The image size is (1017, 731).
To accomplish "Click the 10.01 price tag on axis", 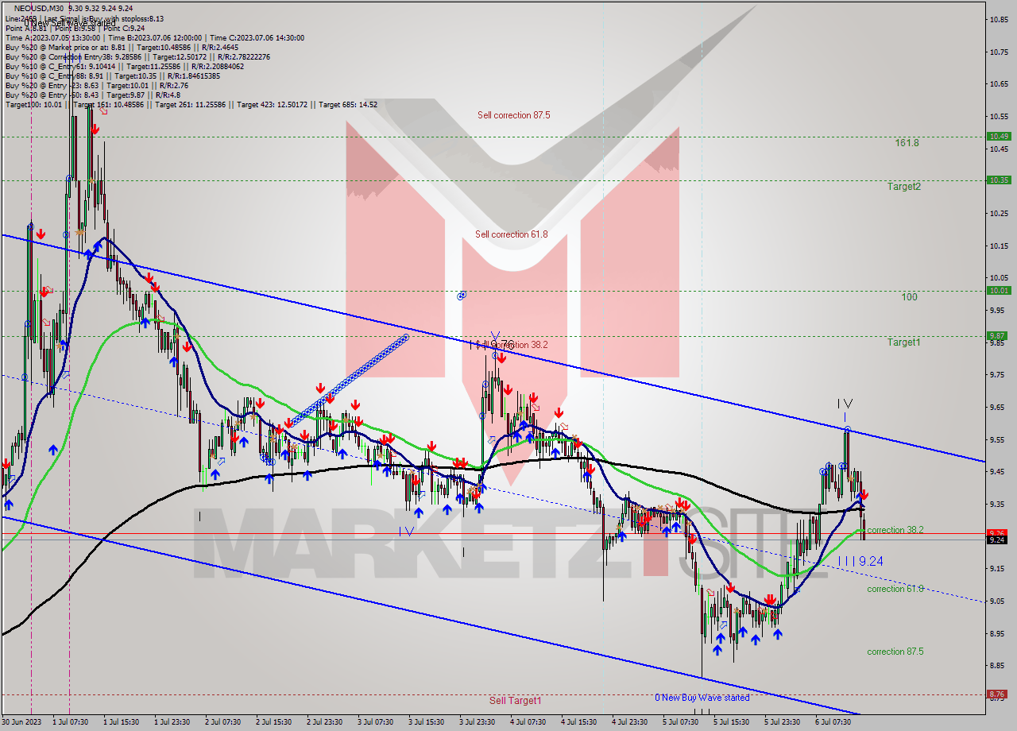I will pos(999,291).
